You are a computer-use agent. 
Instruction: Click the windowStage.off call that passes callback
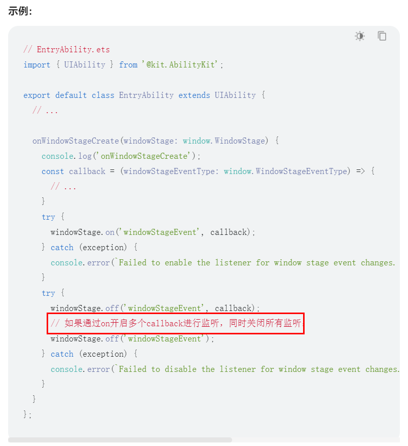pyautogui.click(x=155, y=308)
